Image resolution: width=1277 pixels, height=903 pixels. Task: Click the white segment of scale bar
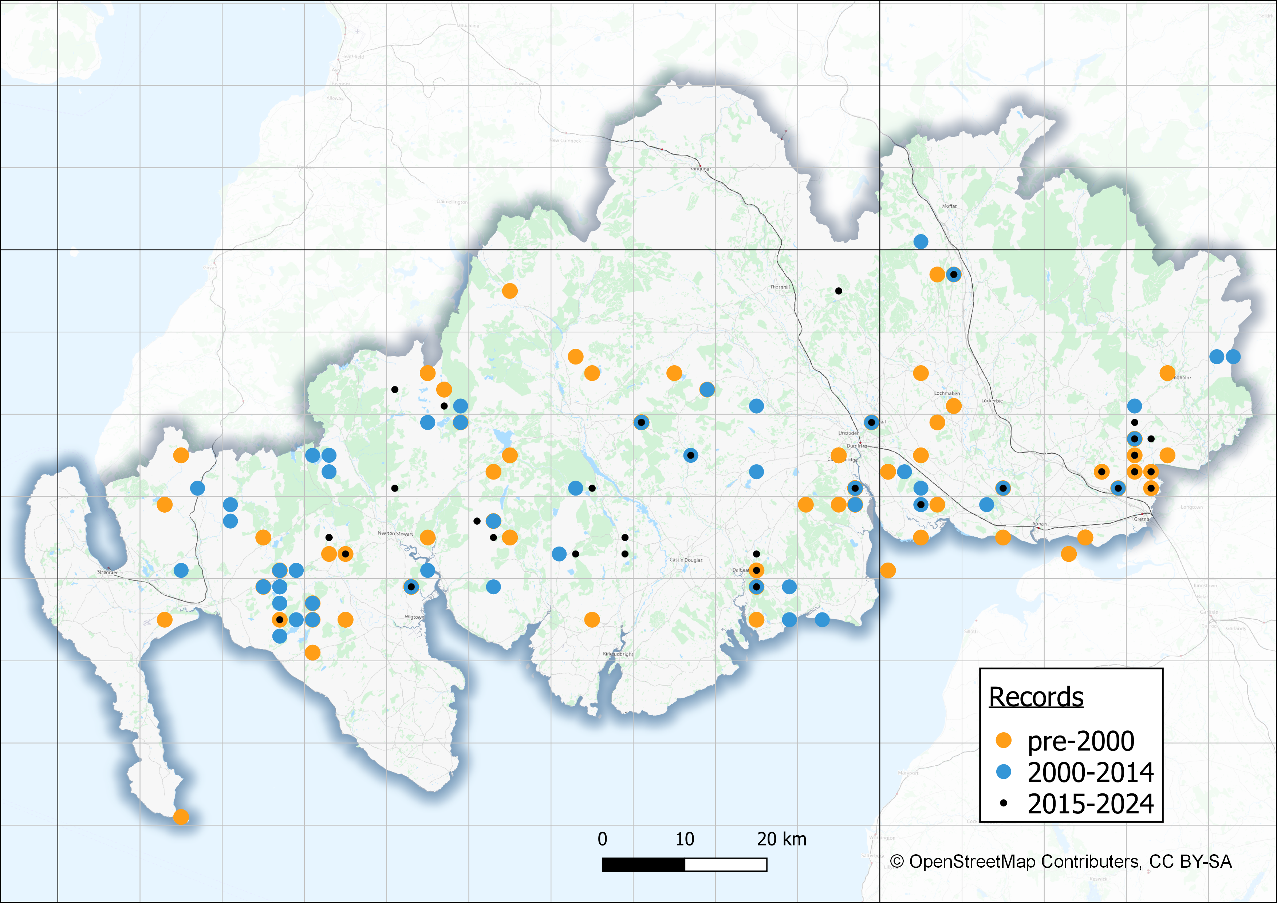pos(726,865)
